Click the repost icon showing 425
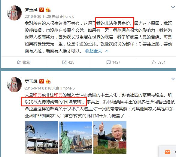This screenshot has width=176, height=157. click(x=65, y=62)
